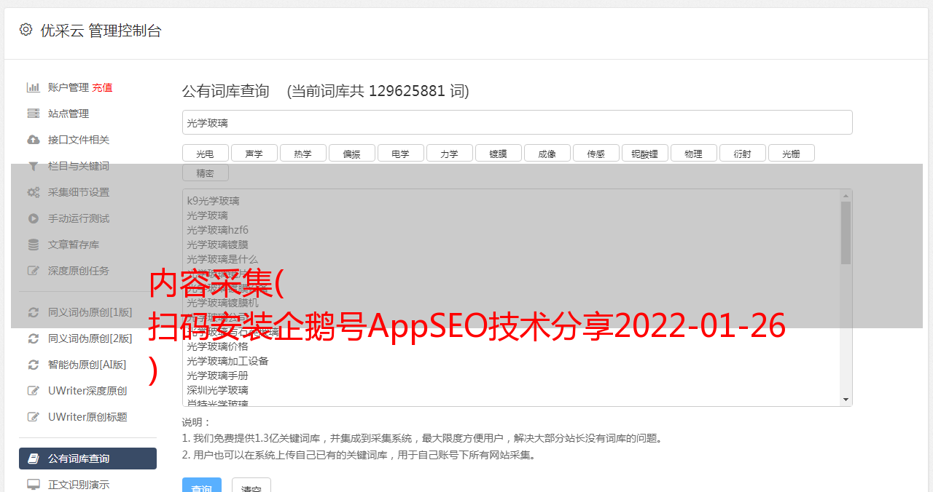The width and height of the screenshot is (933, 492).
Task: Select the 传感 tag button
Action: coord(596,153)
